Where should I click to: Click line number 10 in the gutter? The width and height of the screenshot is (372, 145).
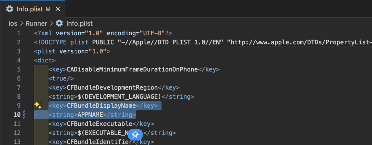point(17,115)
